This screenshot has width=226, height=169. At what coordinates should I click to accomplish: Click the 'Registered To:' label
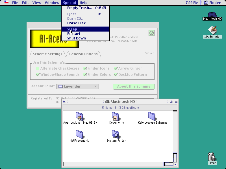coord(42,98)
